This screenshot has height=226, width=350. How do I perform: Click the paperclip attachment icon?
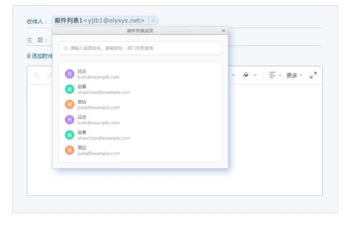(x=28, y=56)
